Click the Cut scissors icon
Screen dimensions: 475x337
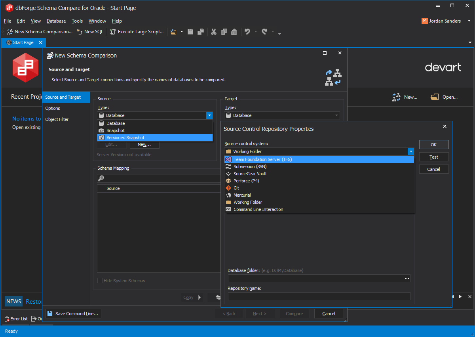214,32
